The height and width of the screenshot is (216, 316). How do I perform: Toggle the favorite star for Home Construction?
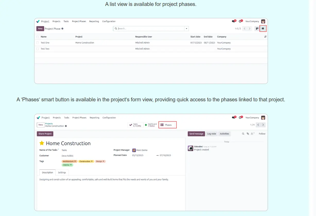pyautogui.click(x=42, y=143)
